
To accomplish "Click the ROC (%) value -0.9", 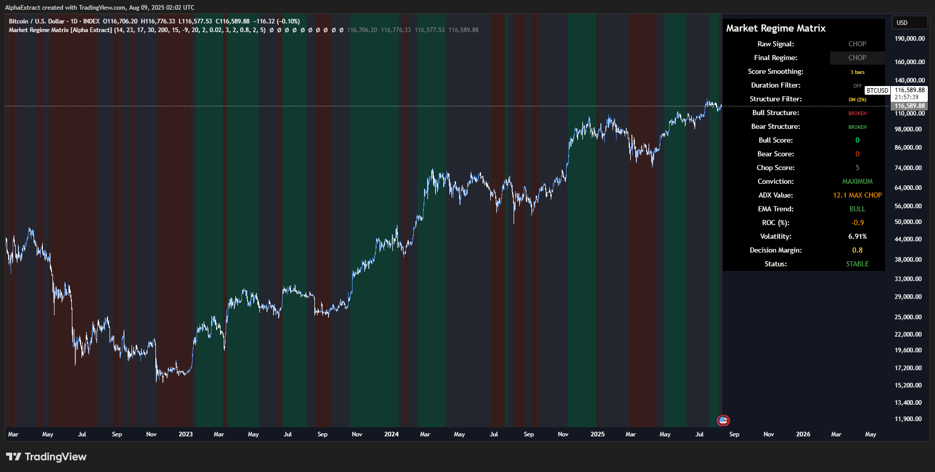I will coord(858,223).
